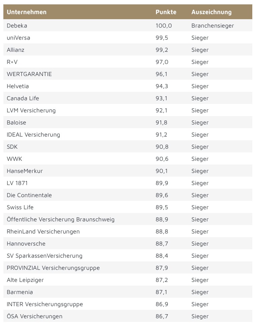Viewport: 257px width, 327px height.
Task: Click the Baloise score 91,8
Action: click(x=161, y=122)
